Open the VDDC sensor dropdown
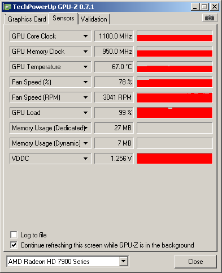Viewport: 222px width, 273px height. (x=85, y=159)
